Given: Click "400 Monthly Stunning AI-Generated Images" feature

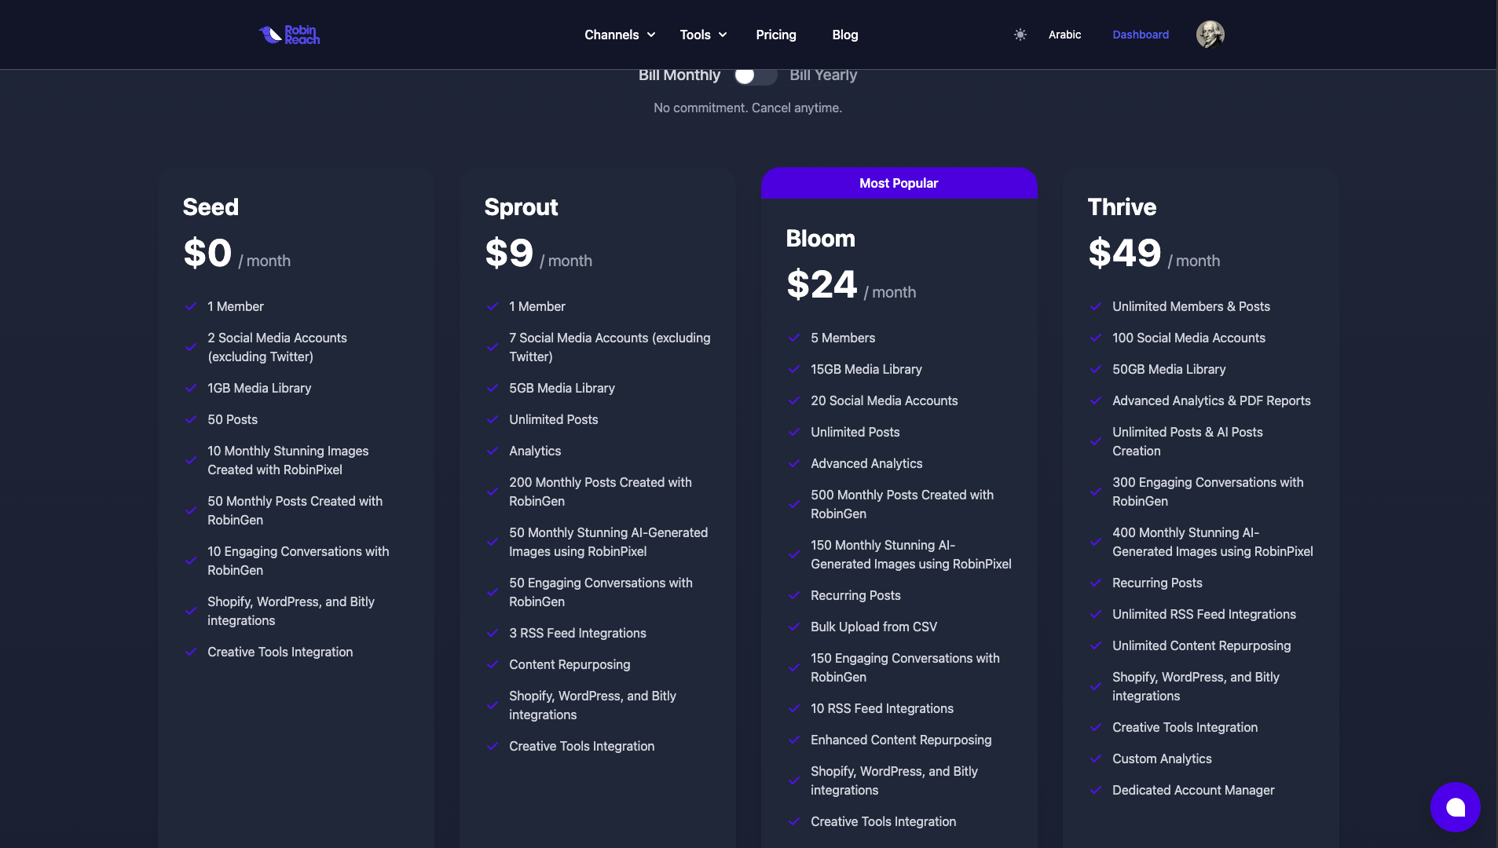Looking at the screenshot, I should pos(1212,542).
